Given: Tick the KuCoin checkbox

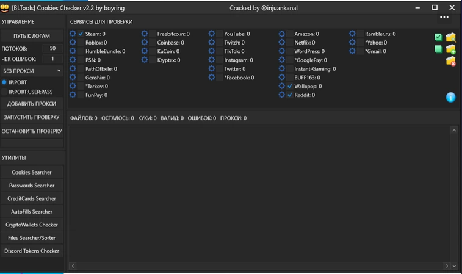Looking at the screenshot, I should tap(153, 51).
